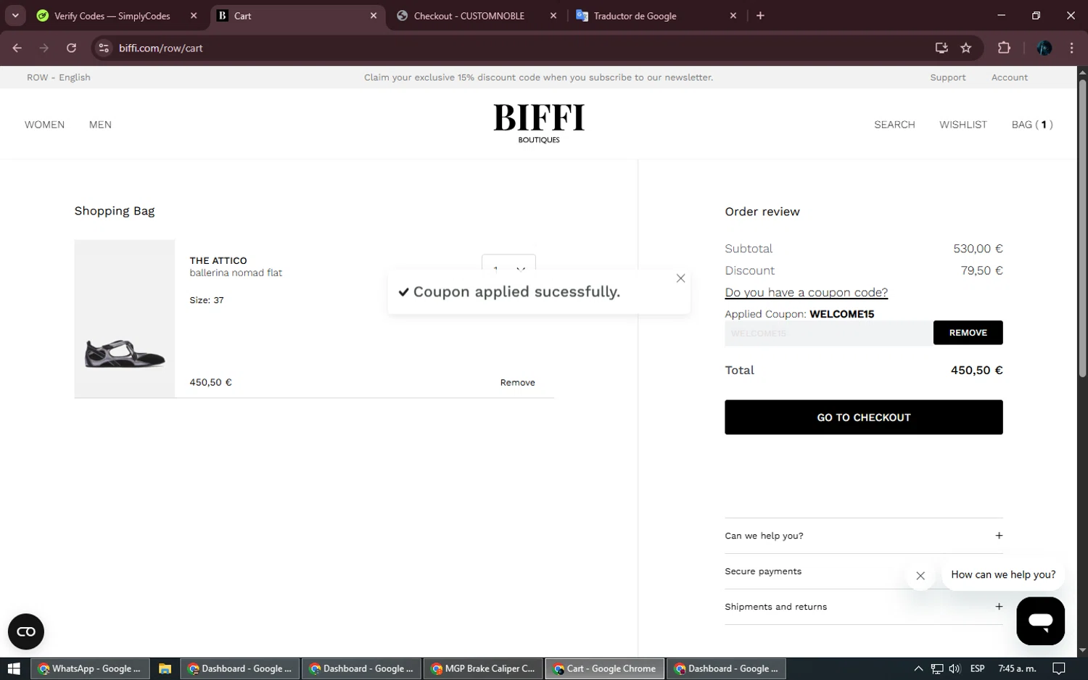The width and height of the screenshot is (1088, 680).
Task: Click THE ATTICO product brand name
Action: click(x=218, y=260)
